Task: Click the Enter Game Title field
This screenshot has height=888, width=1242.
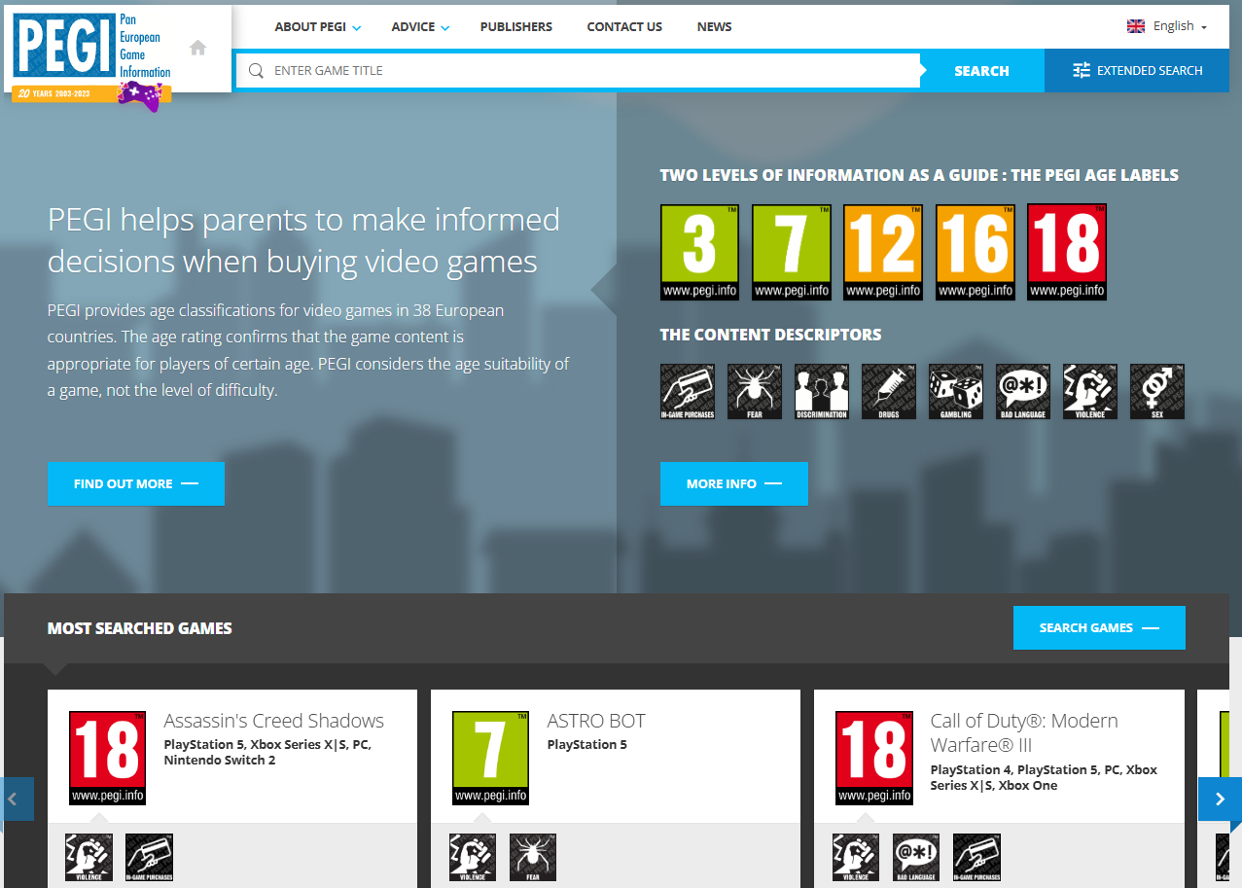Action: click(579, 70)
